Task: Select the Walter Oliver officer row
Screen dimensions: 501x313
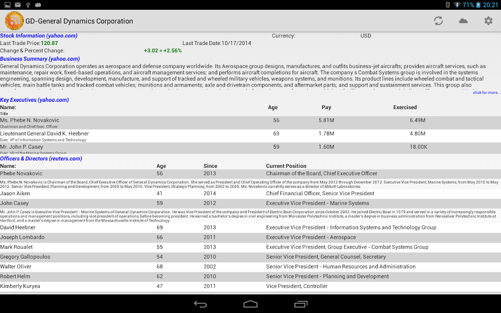Action: tap(250, 267)
